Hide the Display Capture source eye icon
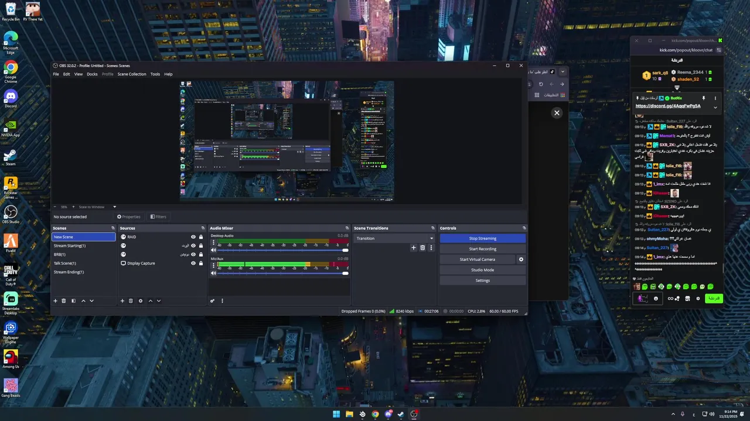The image size is (750, 421). point(193,263)
